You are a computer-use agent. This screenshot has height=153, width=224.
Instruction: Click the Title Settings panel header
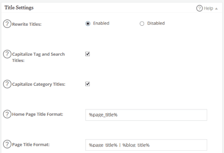tap(19, 7)
